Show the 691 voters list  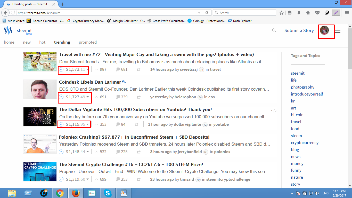(x=103, y=97)
